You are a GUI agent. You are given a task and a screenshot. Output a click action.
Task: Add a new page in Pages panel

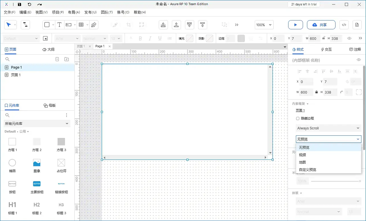coord(57,59)
